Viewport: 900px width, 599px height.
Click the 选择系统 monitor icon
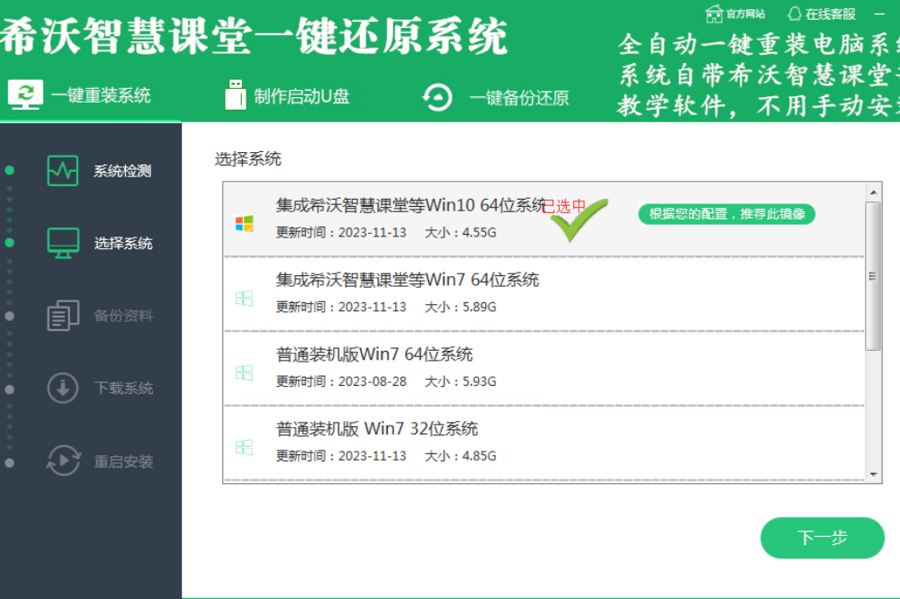[x=63, y=243]
